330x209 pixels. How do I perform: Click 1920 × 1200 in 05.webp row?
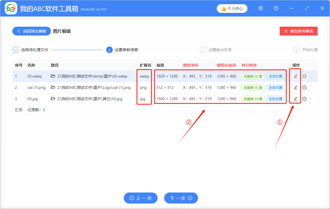point(167,76)
